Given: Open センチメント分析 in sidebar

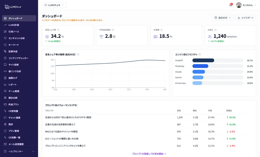Looking at the screenshot, I should pos(19,38).
